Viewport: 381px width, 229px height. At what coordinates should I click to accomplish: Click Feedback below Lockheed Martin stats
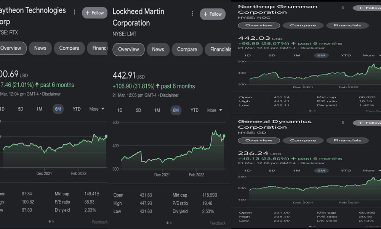point(218,223)
